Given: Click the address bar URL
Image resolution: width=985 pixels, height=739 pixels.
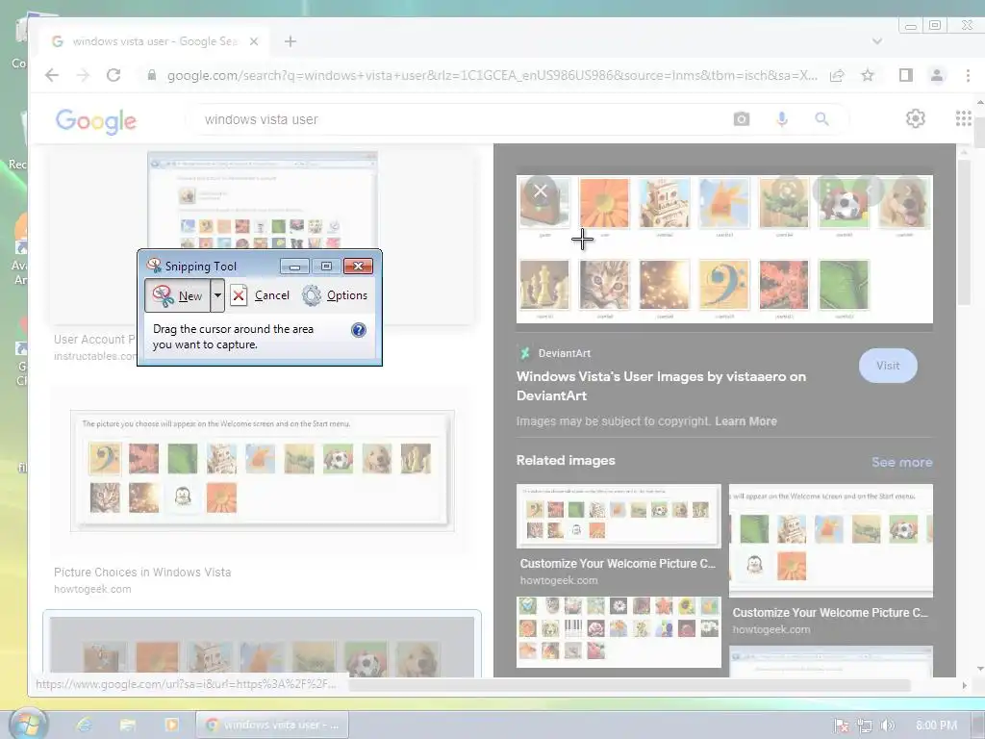Looking at the screenshot, I should pos(492,75).
